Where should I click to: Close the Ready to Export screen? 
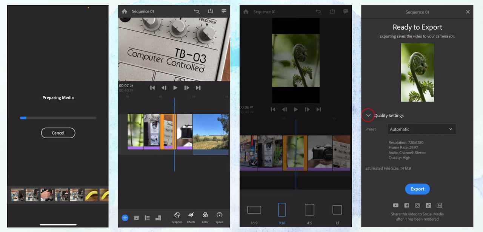coord(468,12)
